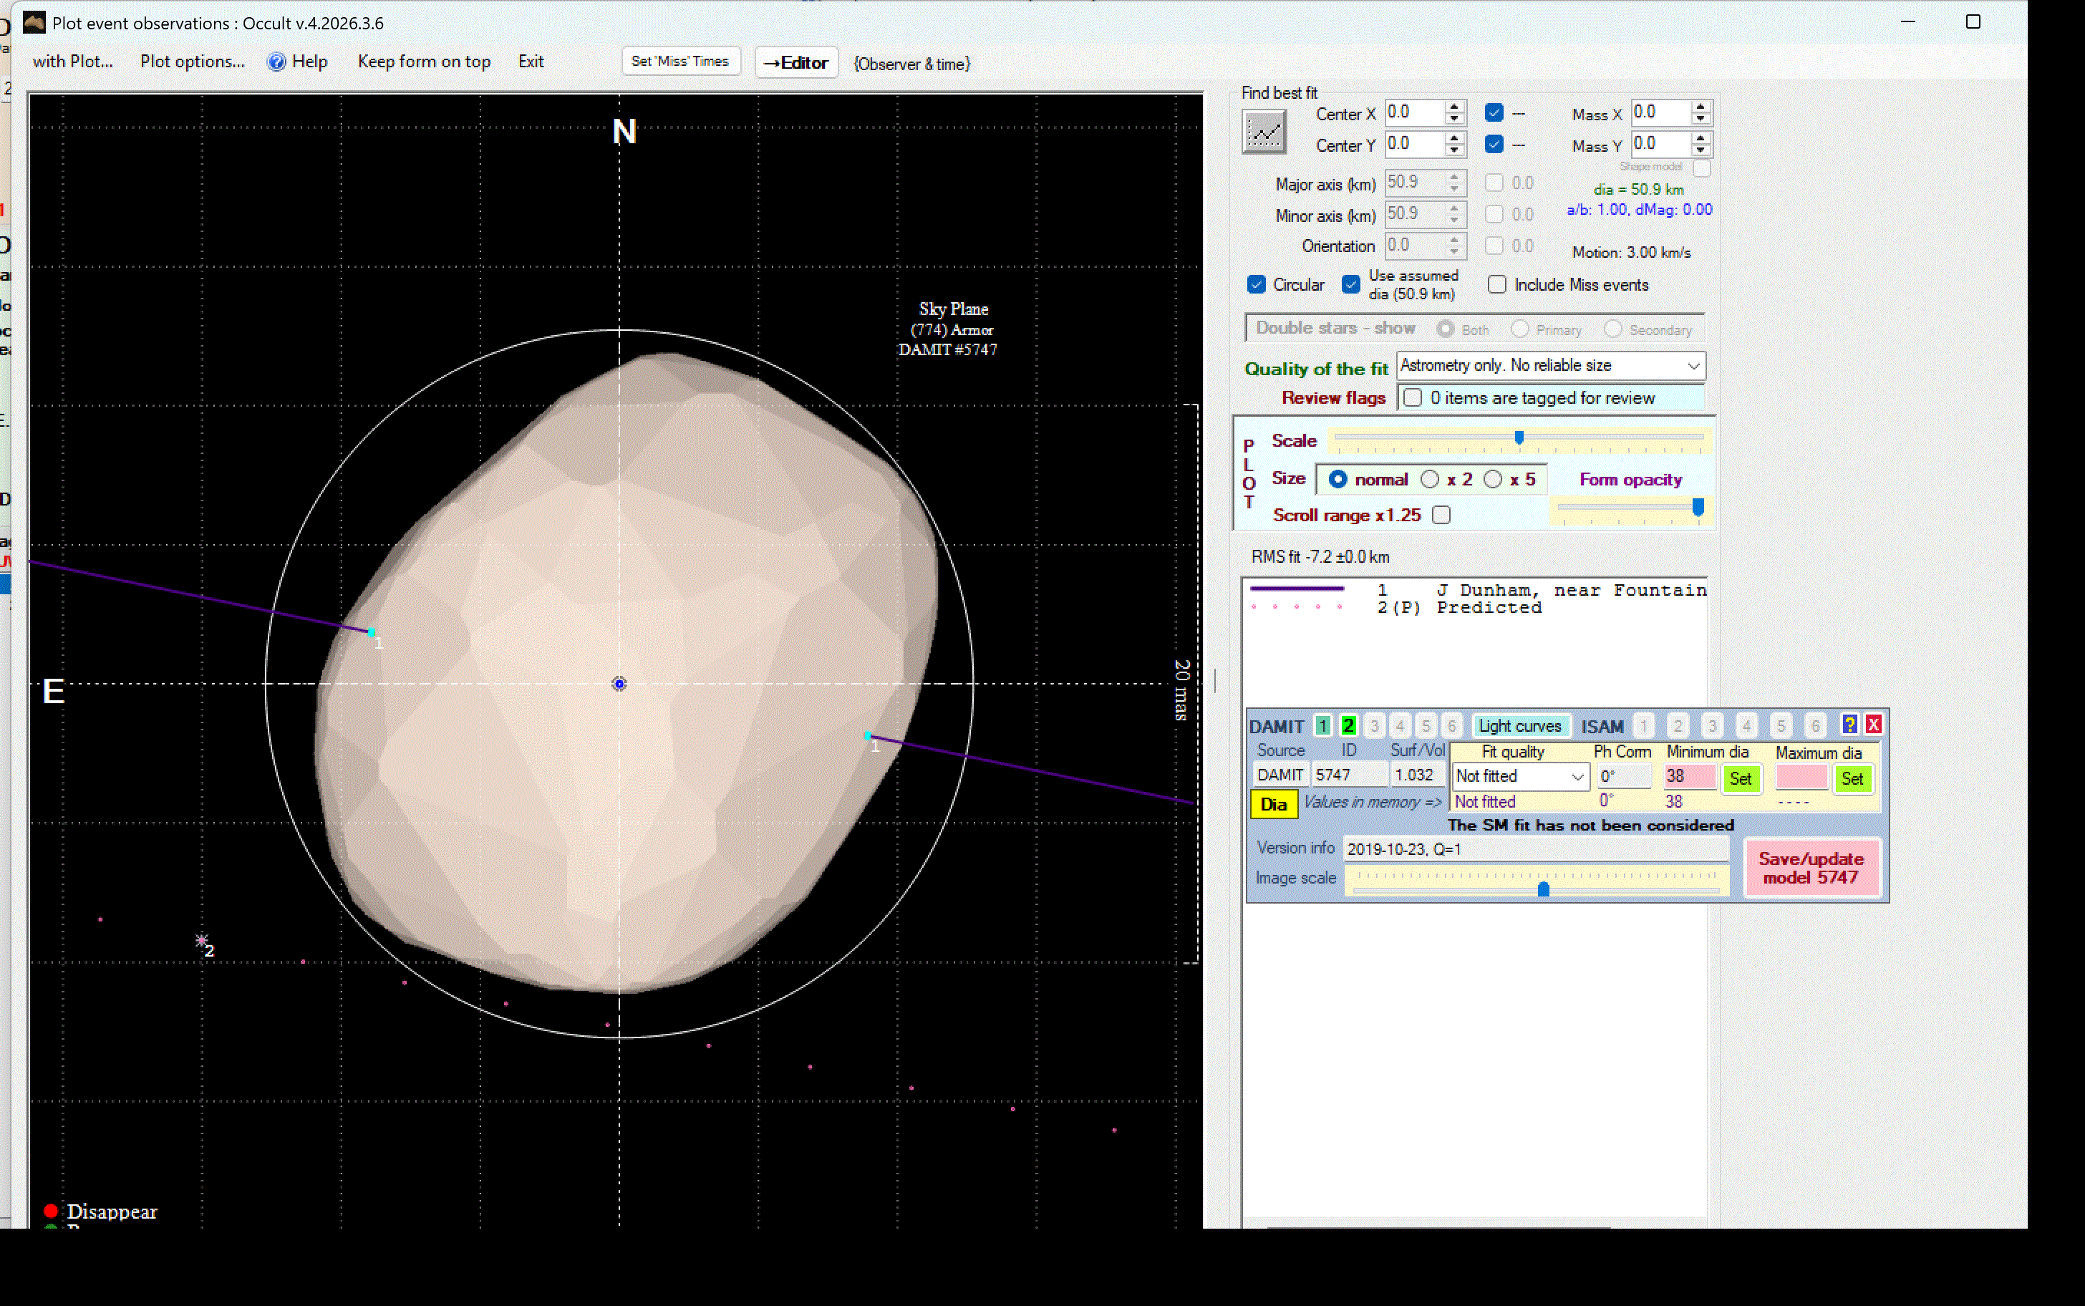Select DAMIT model number 1
2085x1306 pixels.
[1322, 725]
